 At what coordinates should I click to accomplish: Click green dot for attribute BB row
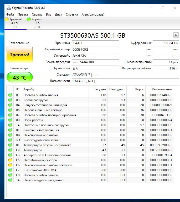(x=10, y=135)
